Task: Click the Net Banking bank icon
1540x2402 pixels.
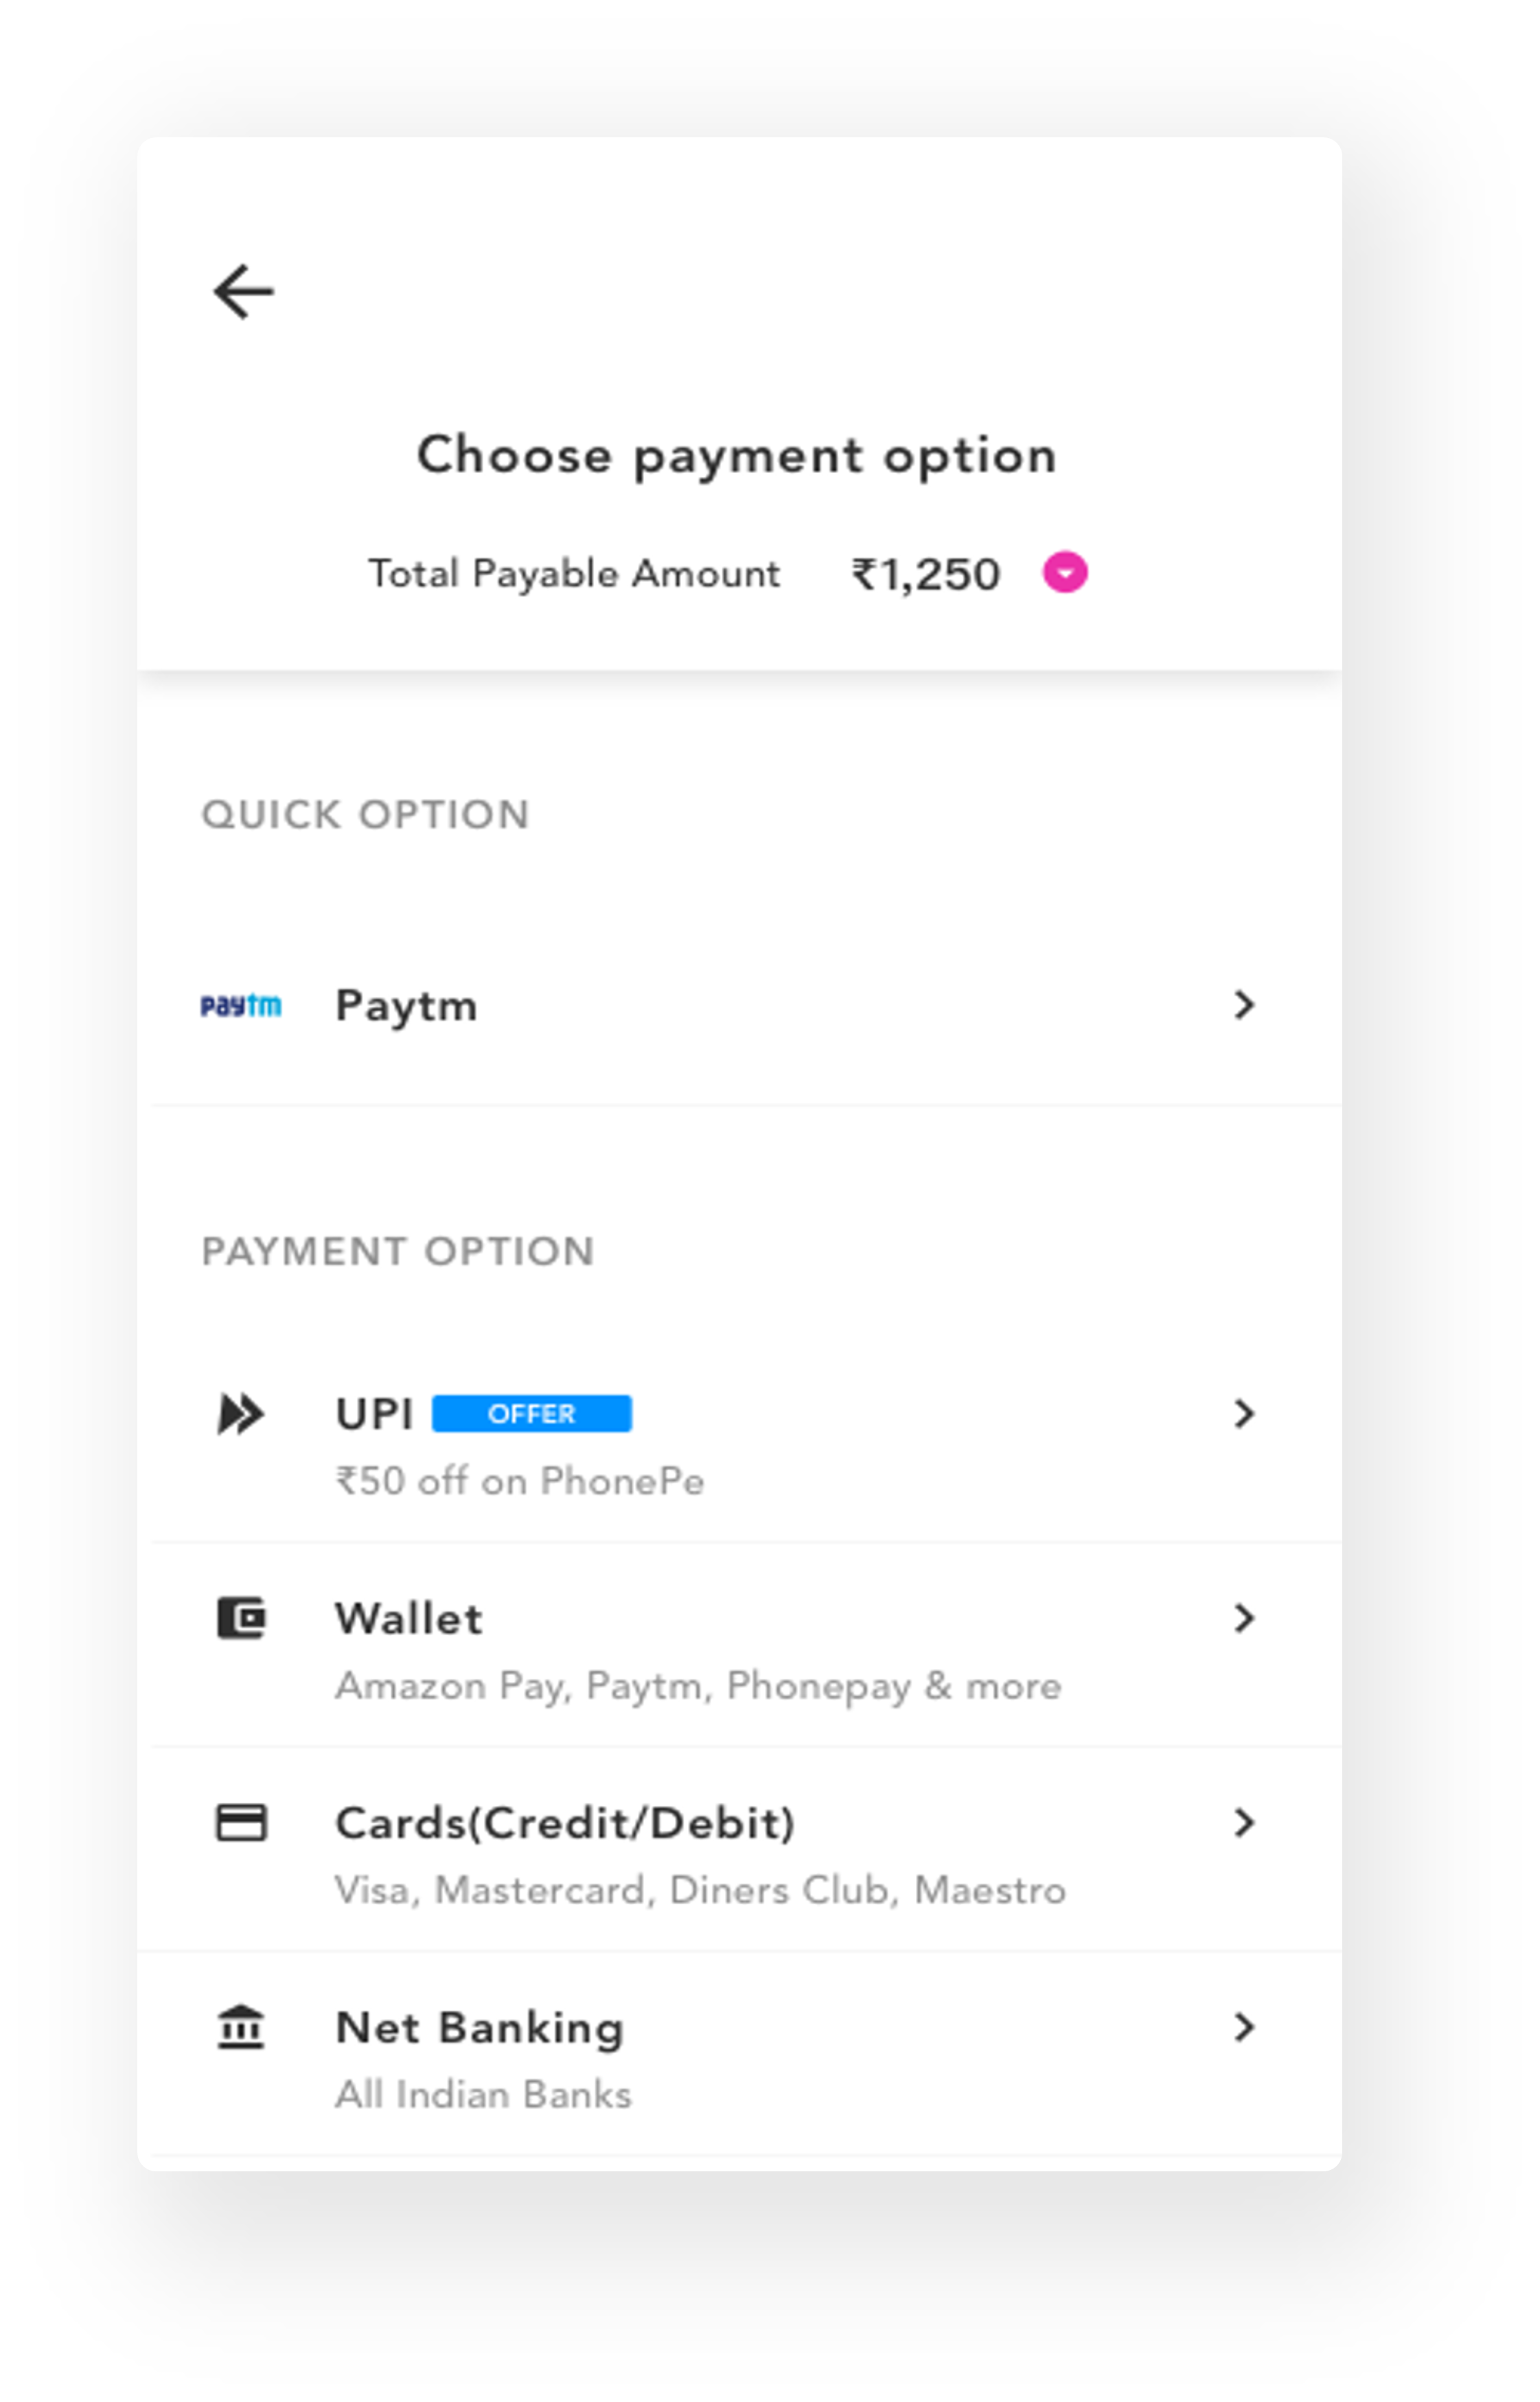Action: click(241, 2027)
